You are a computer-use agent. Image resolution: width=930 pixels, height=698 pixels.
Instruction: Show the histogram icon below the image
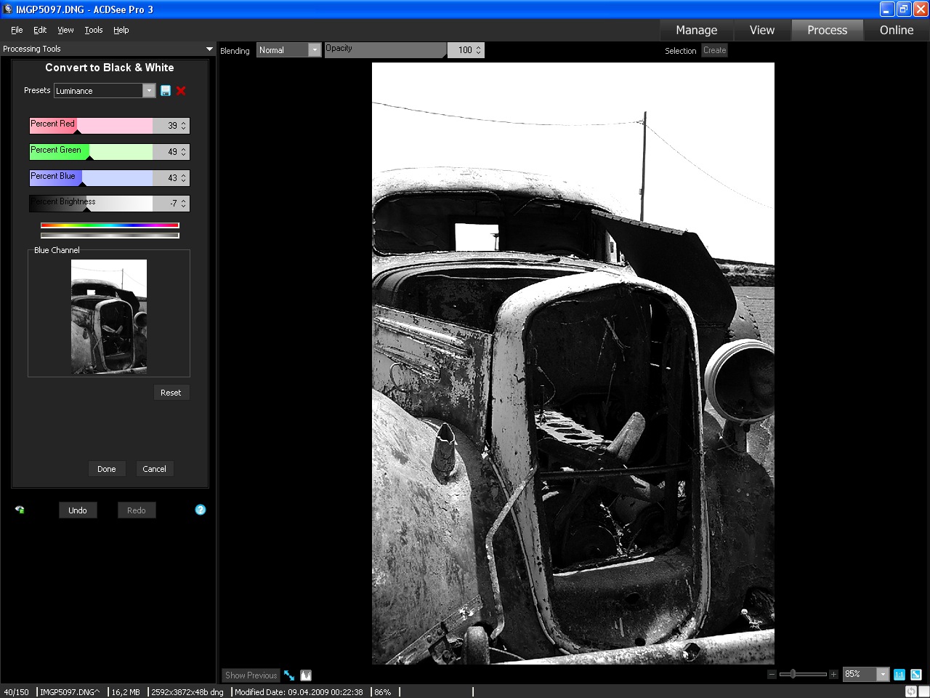306,675
